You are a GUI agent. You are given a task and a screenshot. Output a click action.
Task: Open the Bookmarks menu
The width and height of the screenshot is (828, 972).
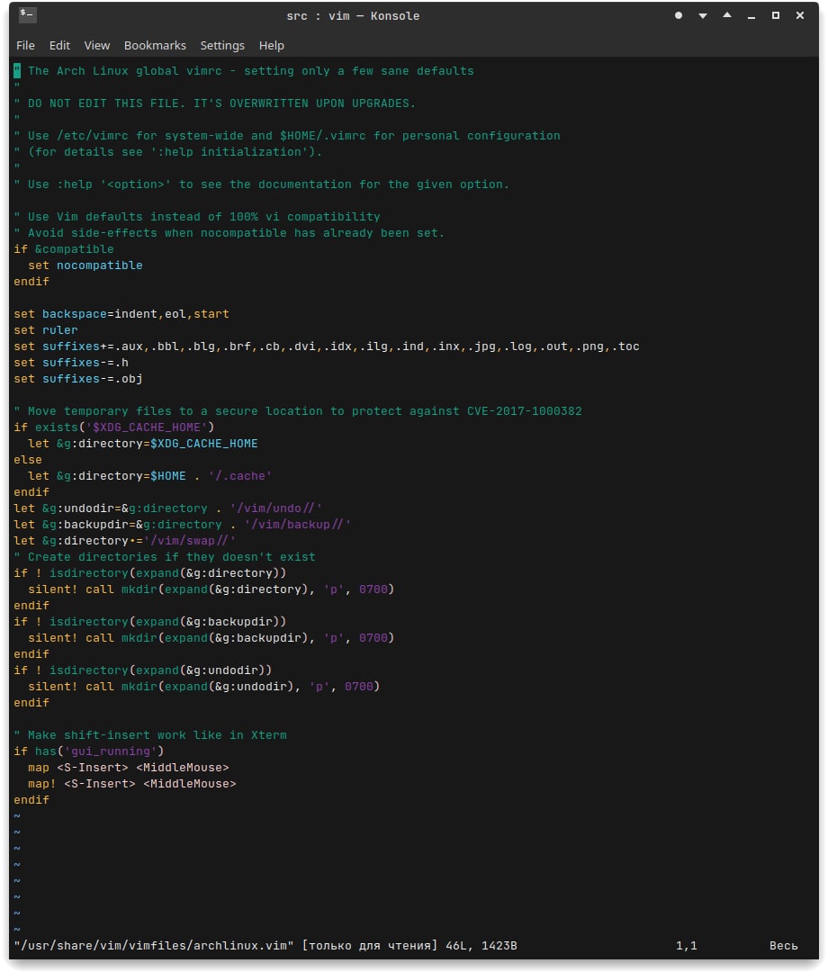tap(155, 45)
